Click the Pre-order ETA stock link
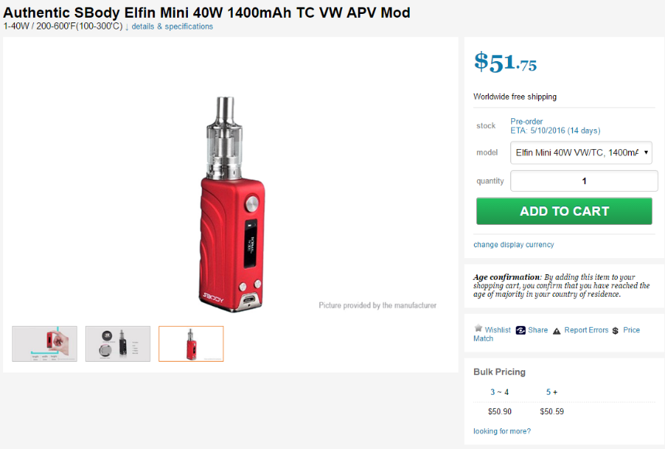 click(x=555, y=126)
